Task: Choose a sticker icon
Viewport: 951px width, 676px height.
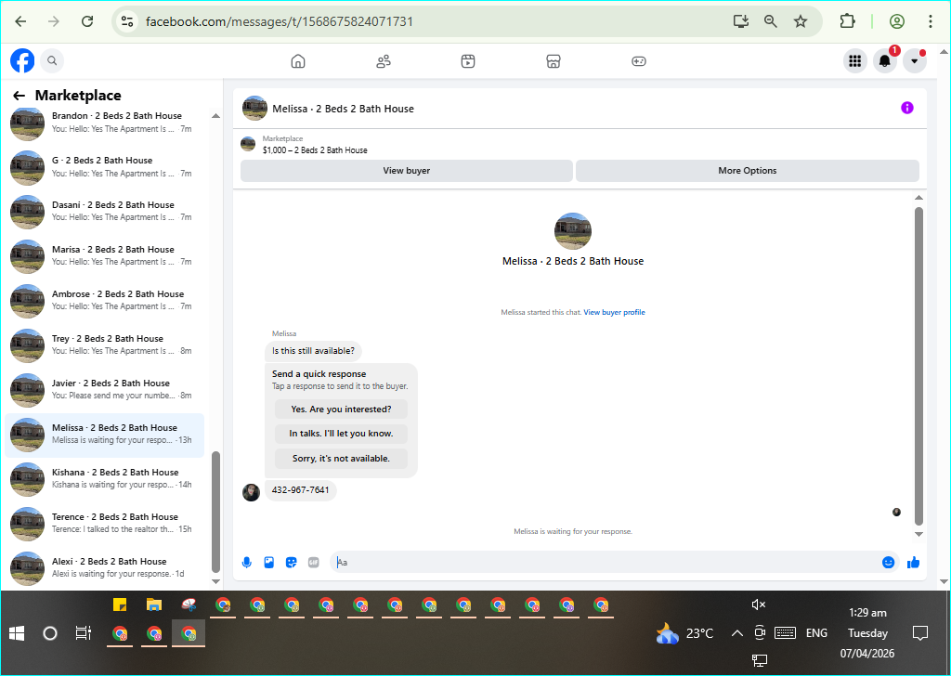Action: (292, 563)
